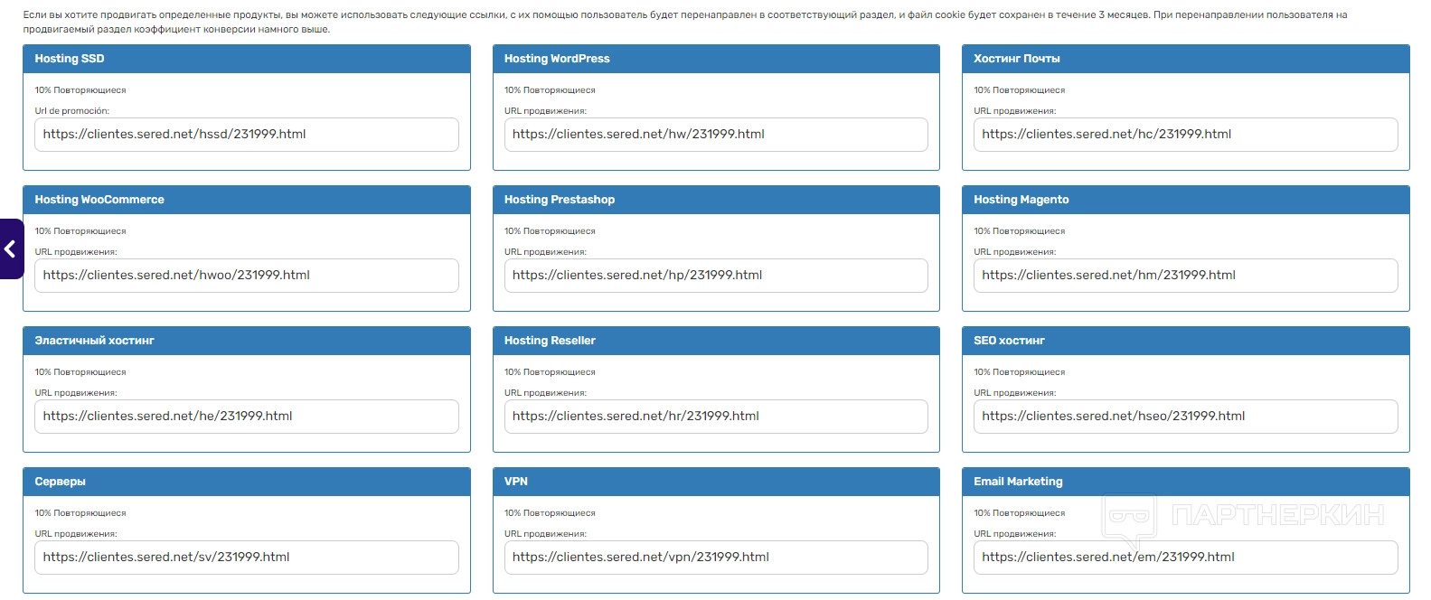Click the Hosting WooCommerce card header
This screenshot has height=600, width=1431.
(247, 200)
